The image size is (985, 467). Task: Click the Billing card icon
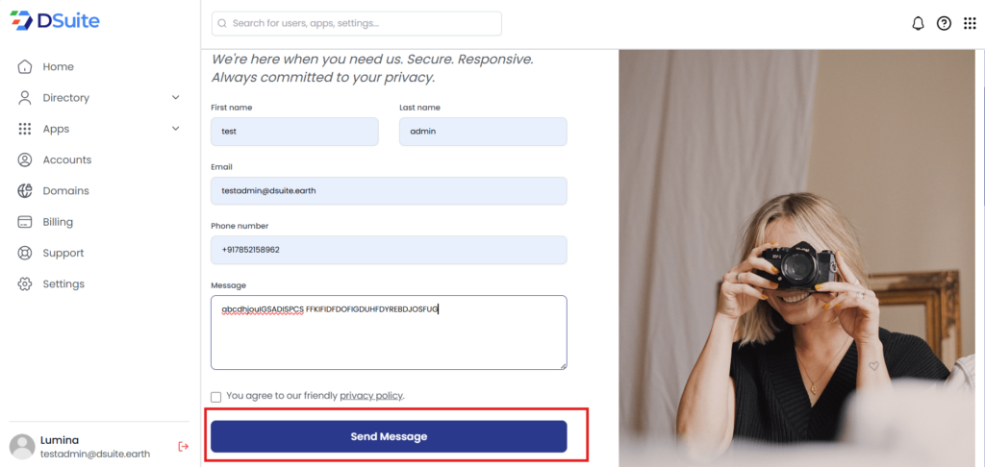coord(25,222)
